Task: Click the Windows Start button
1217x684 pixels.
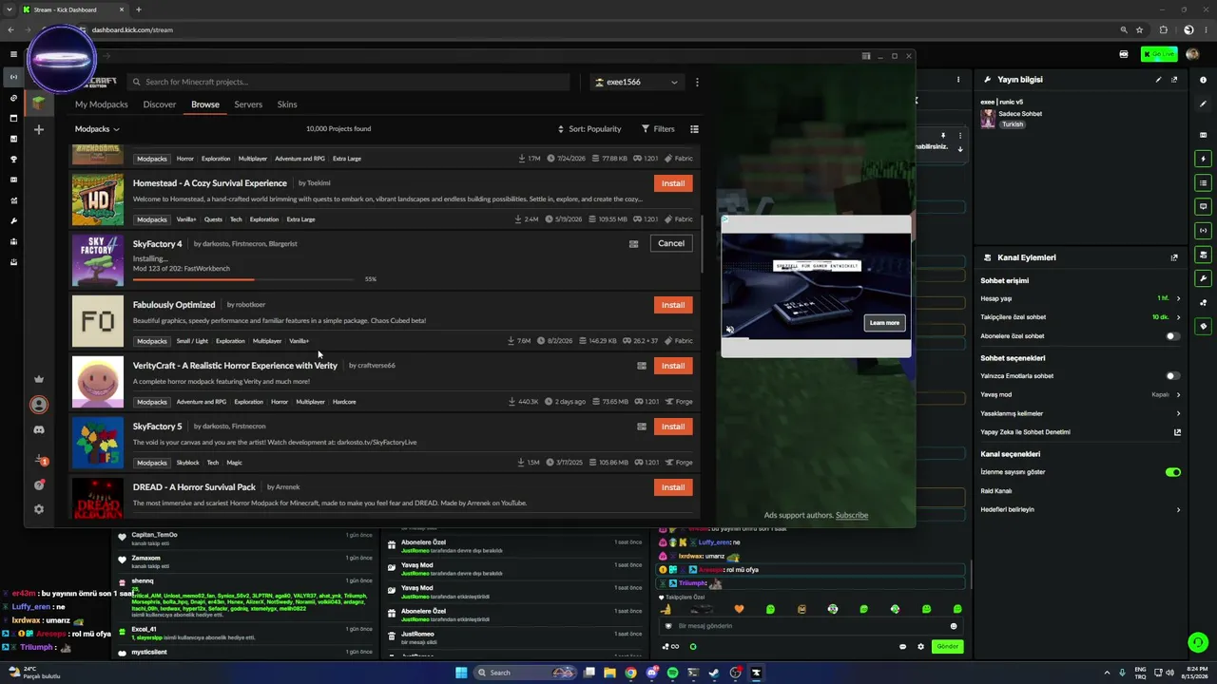Action: (461, 673)
